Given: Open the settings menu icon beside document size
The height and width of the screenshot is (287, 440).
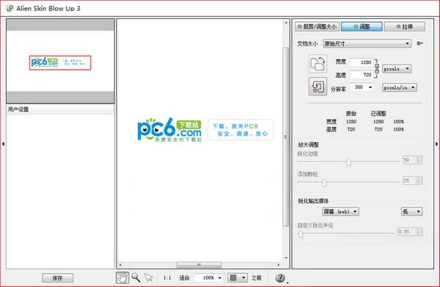Looking at the screenshot, I should point(419,43).
